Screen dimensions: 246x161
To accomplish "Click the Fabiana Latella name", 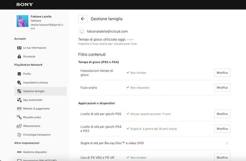I will (41, 17).
